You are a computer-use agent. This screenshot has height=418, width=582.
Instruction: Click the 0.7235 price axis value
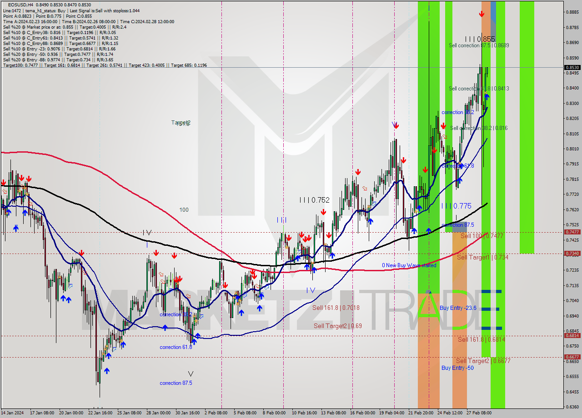572,270
